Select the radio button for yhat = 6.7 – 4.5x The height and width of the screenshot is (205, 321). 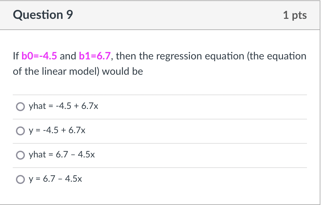[20, 155]
